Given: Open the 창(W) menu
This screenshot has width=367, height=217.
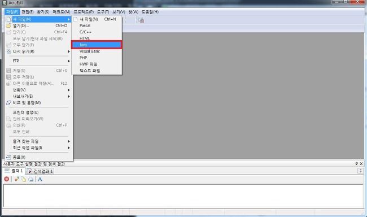Looking at the screenshot, I should 133,12.
